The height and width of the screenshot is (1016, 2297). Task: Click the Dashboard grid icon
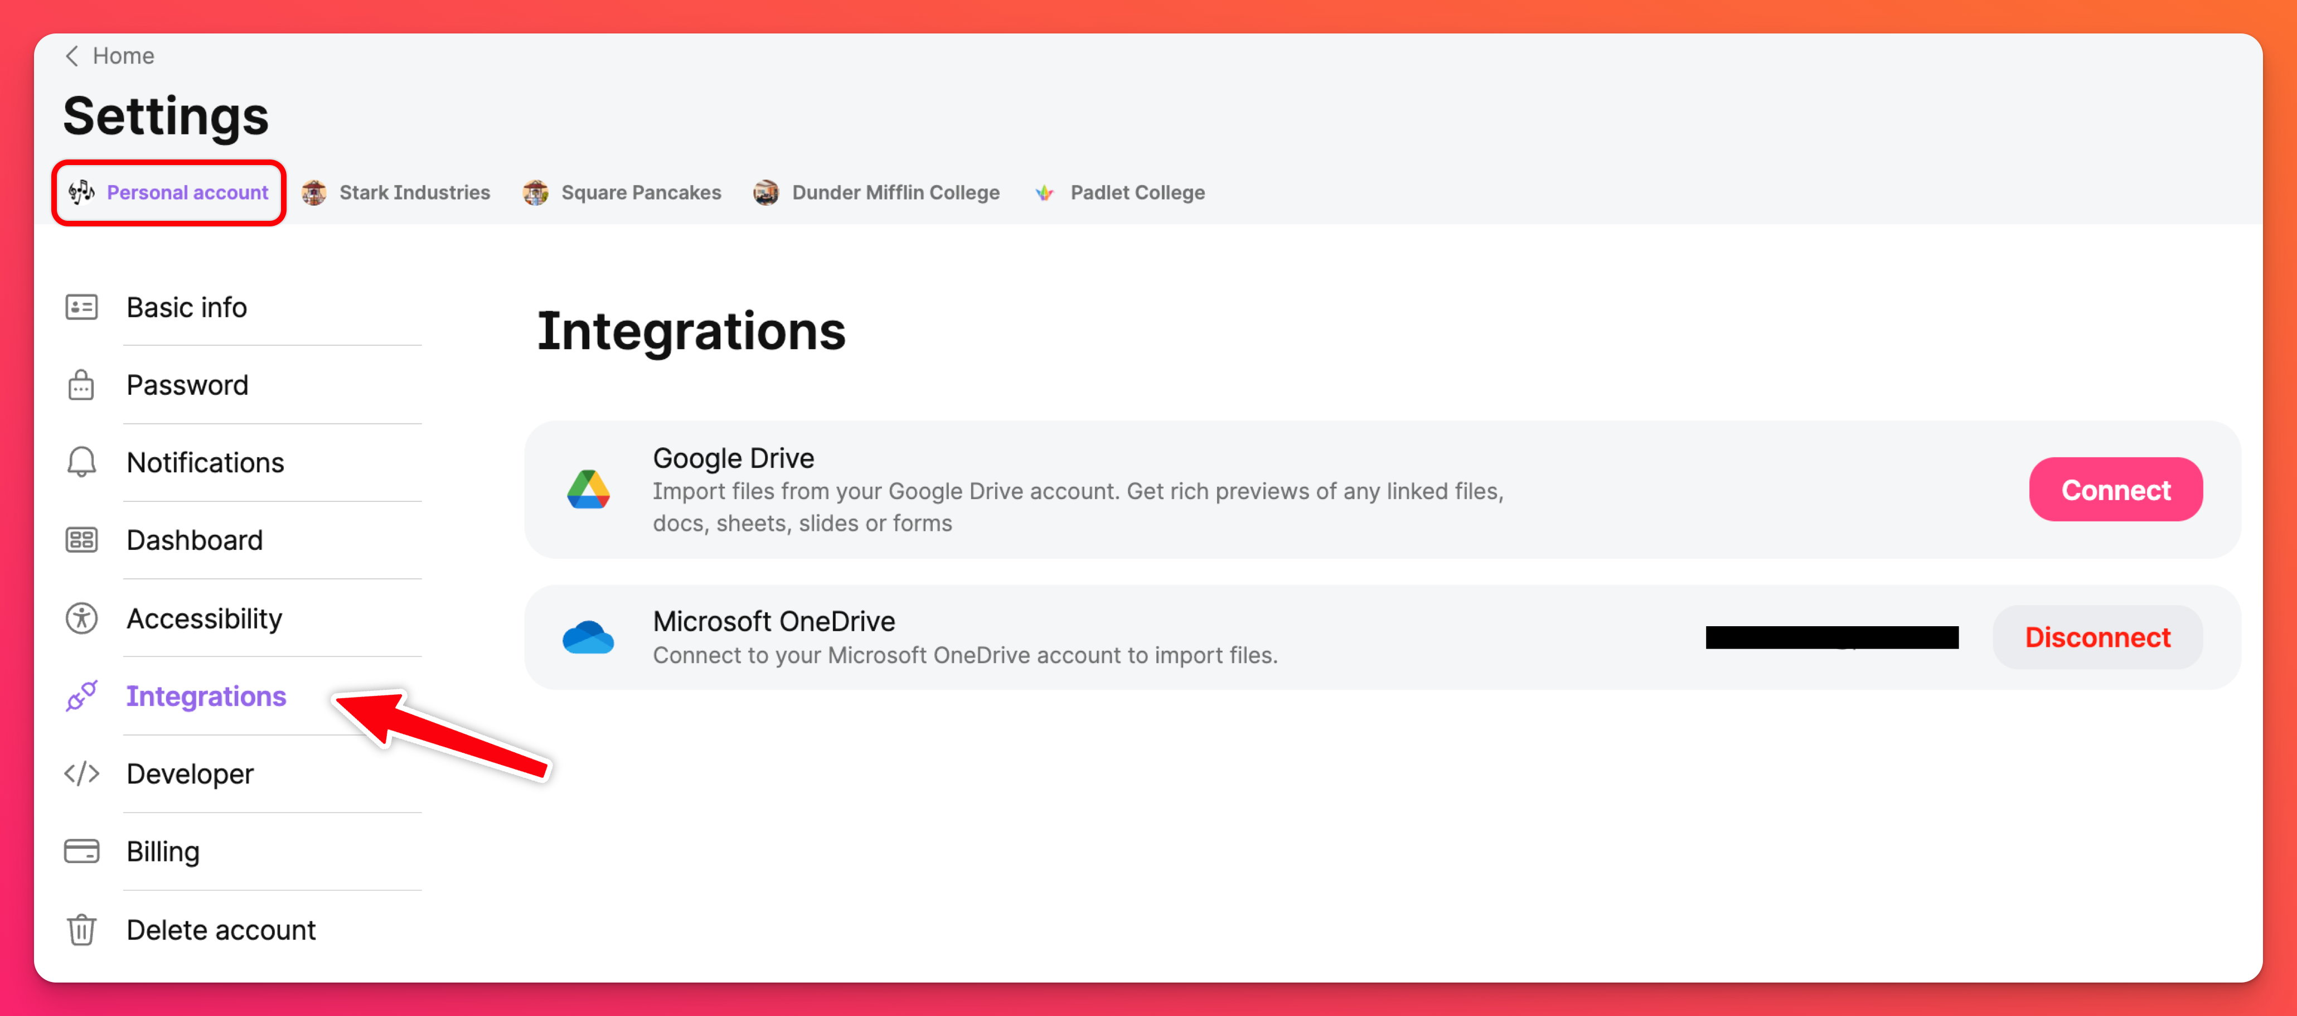(x=81, y=540)
